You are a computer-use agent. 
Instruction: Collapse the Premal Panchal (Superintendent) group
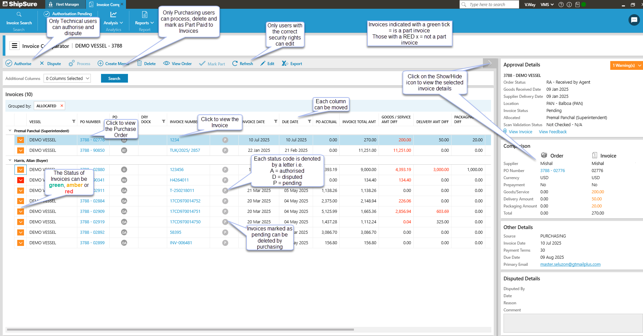10,131
